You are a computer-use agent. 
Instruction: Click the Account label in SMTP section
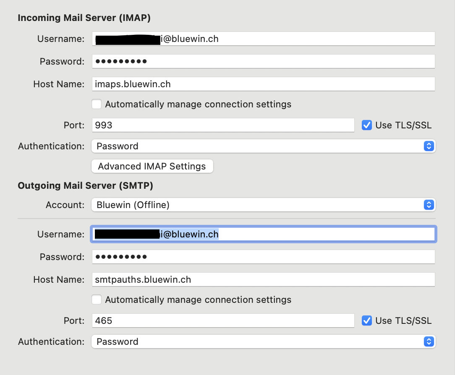tap(65, 205)
